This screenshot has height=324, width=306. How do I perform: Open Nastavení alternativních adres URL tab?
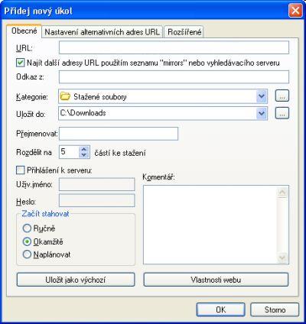(102, 32)
